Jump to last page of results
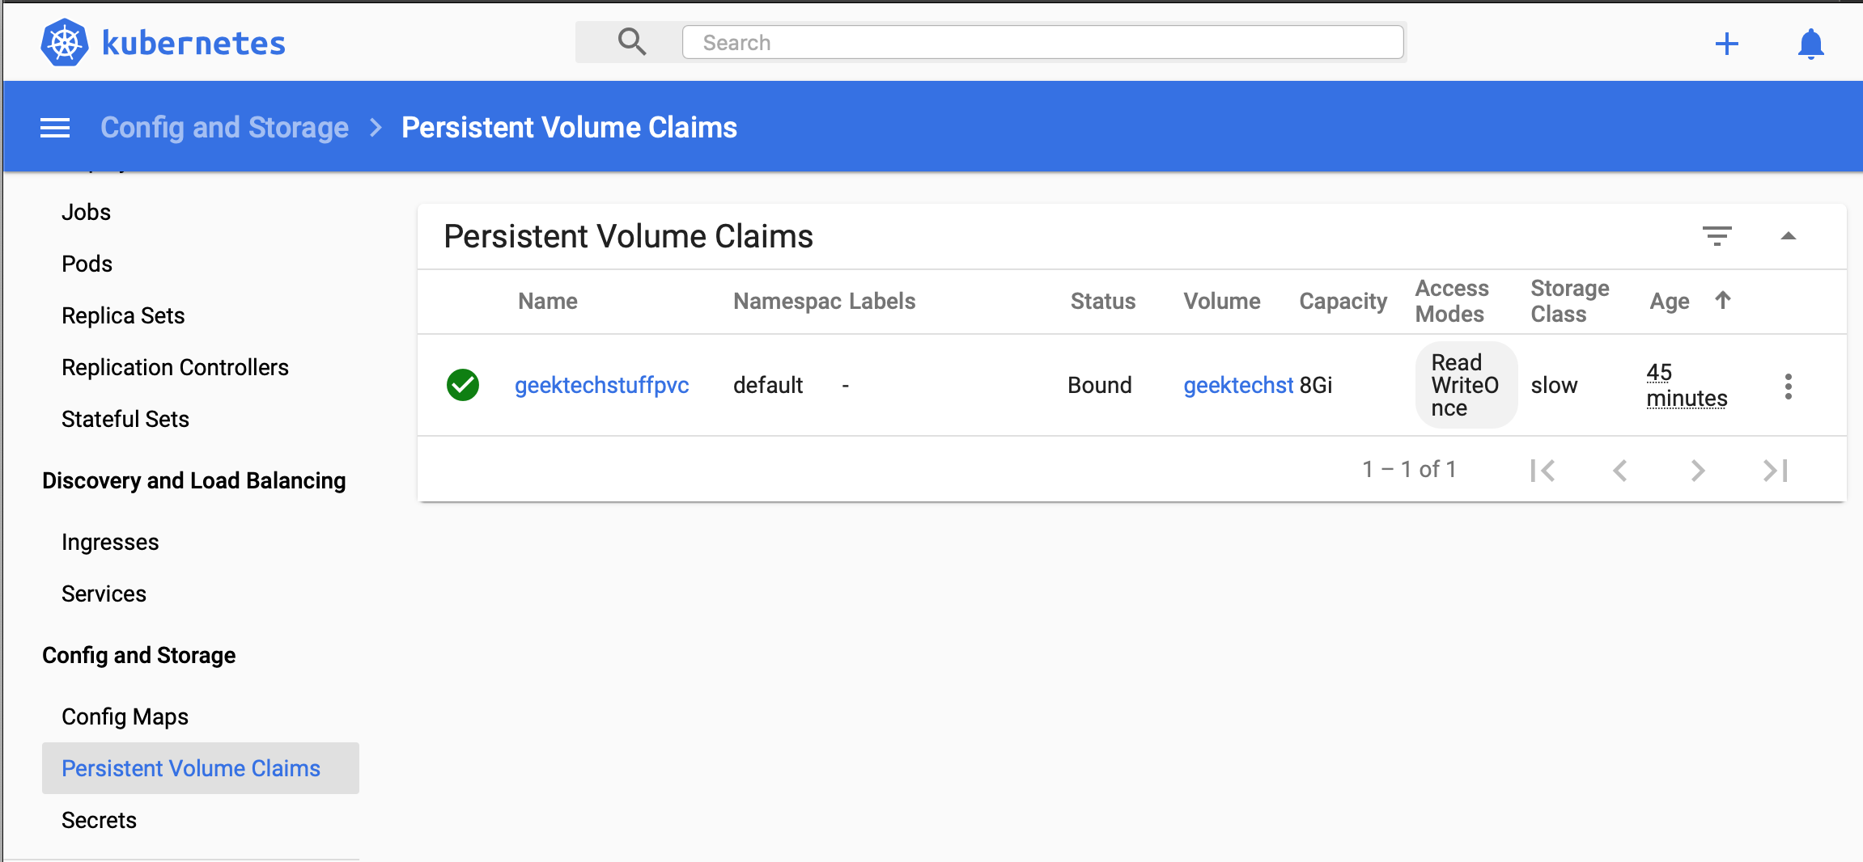This screenshot has height=862, width=1863. pyautogui.click(x=1775, y=470)
